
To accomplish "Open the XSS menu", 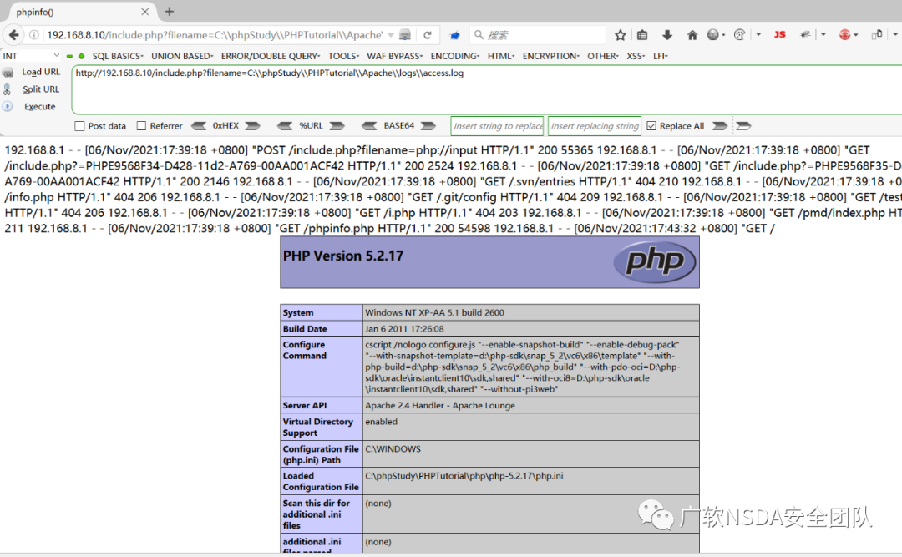I will [x=636, y=56].
